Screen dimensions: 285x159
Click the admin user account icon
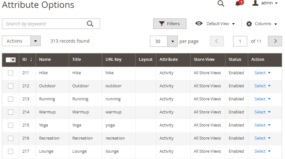tap(255, 3)
